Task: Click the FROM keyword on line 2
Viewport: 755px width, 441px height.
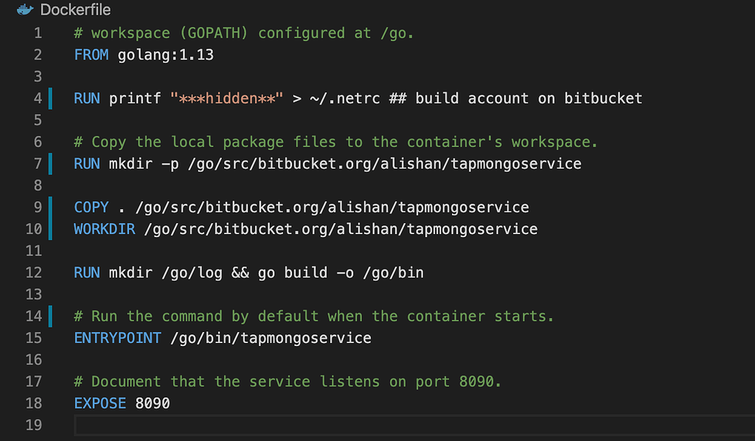Action: 91,54
